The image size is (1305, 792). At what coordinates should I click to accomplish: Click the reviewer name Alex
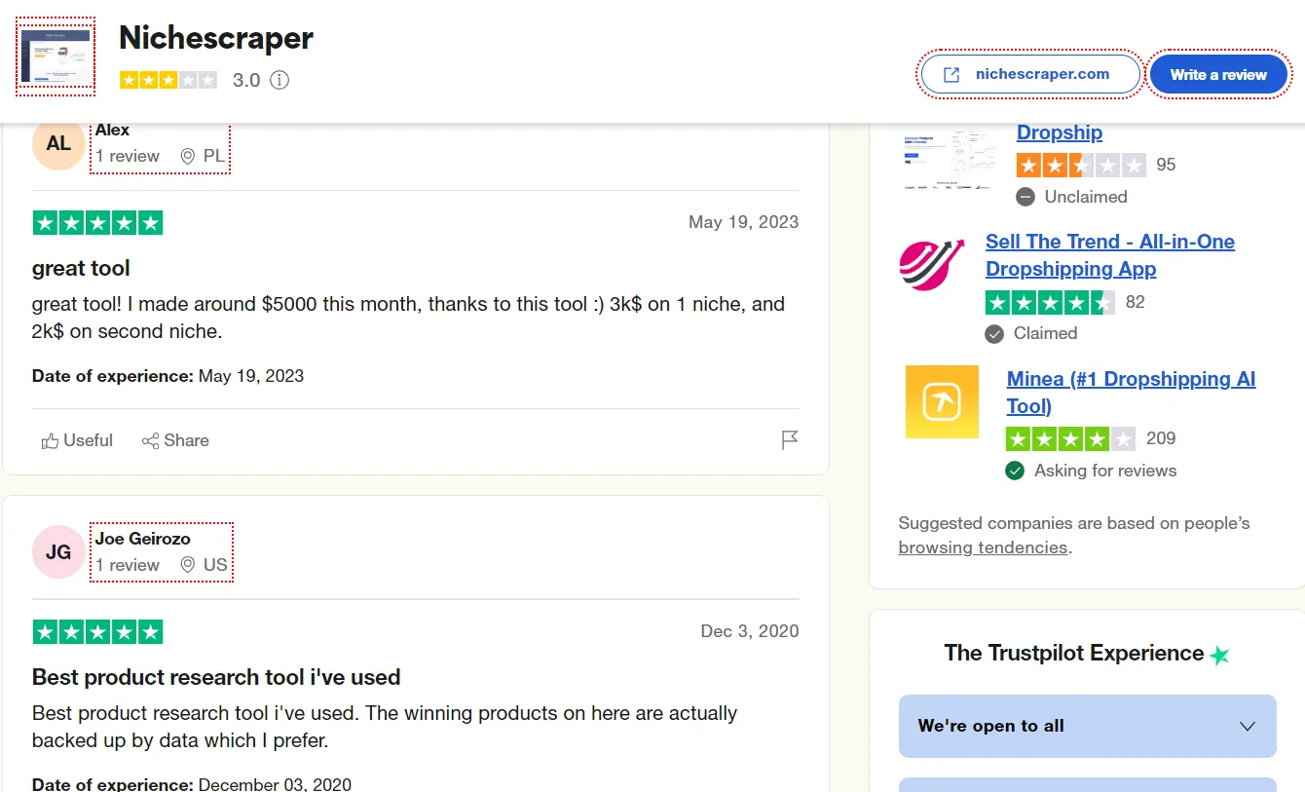(x=112, y=130)
